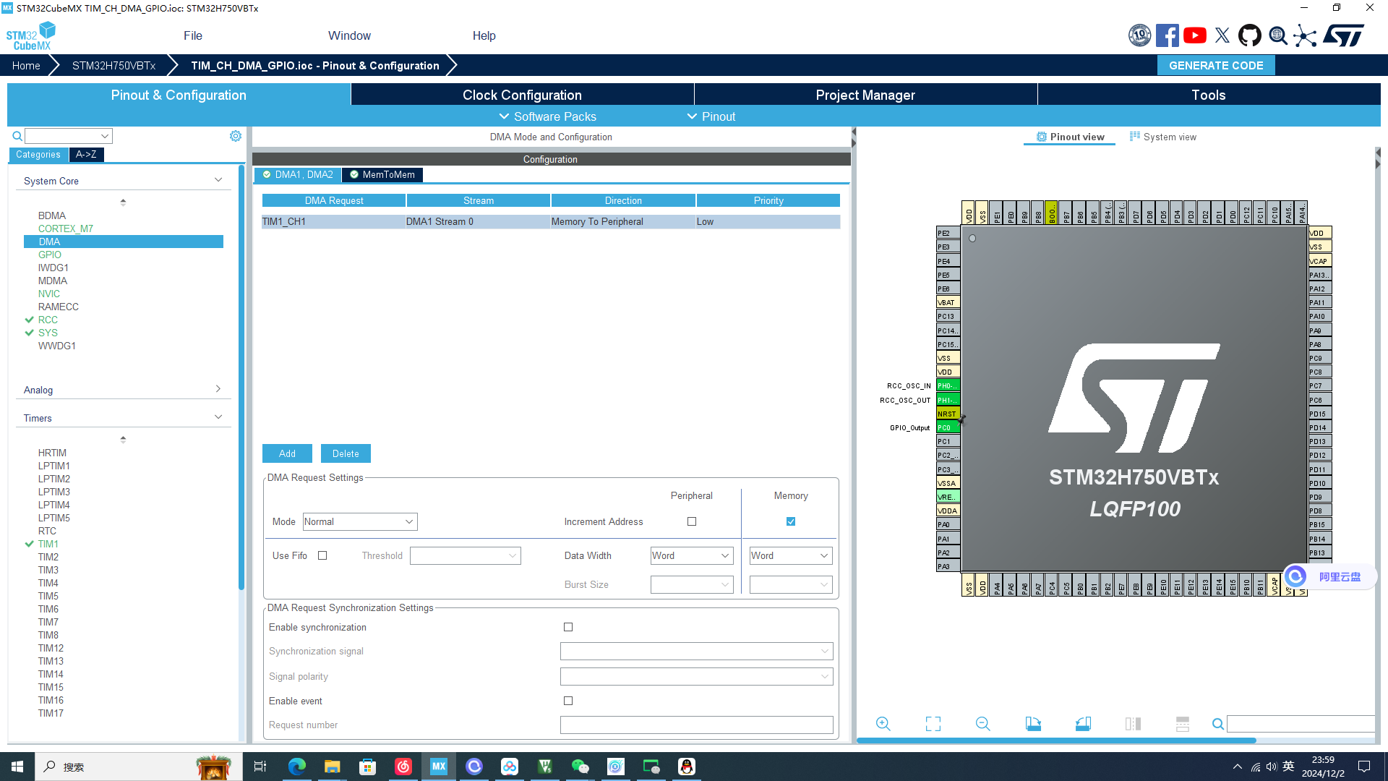Click the PC0 GPIO_Output pin
Screen dimensions: 1388x781
(x=948, y=427)
